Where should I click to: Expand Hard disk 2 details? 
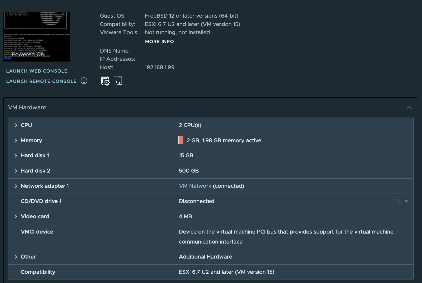tap(16, 171)
